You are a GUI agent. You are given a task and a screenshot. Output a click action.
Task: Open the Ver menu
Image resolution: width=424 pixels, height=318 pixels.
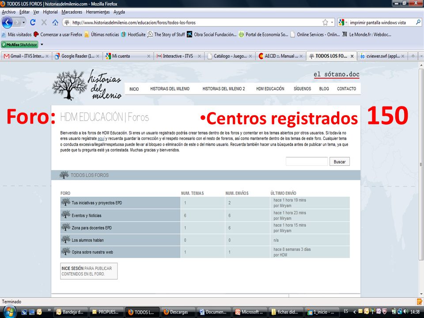click(x=36, y=12)
